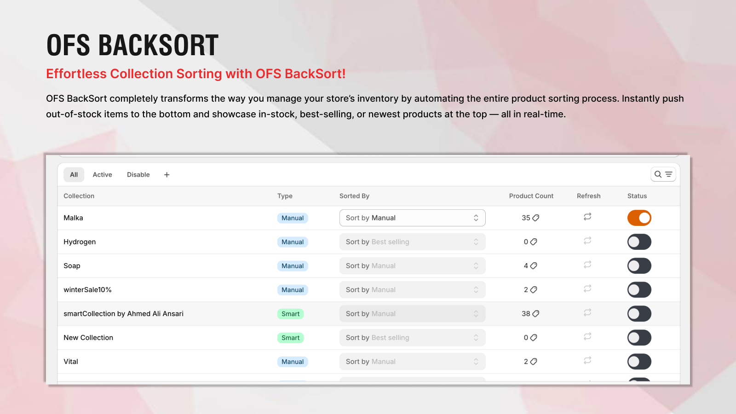Screen dimensions: 736x414
Task: Open the filter icon next to search
Action: click(668, 174)
